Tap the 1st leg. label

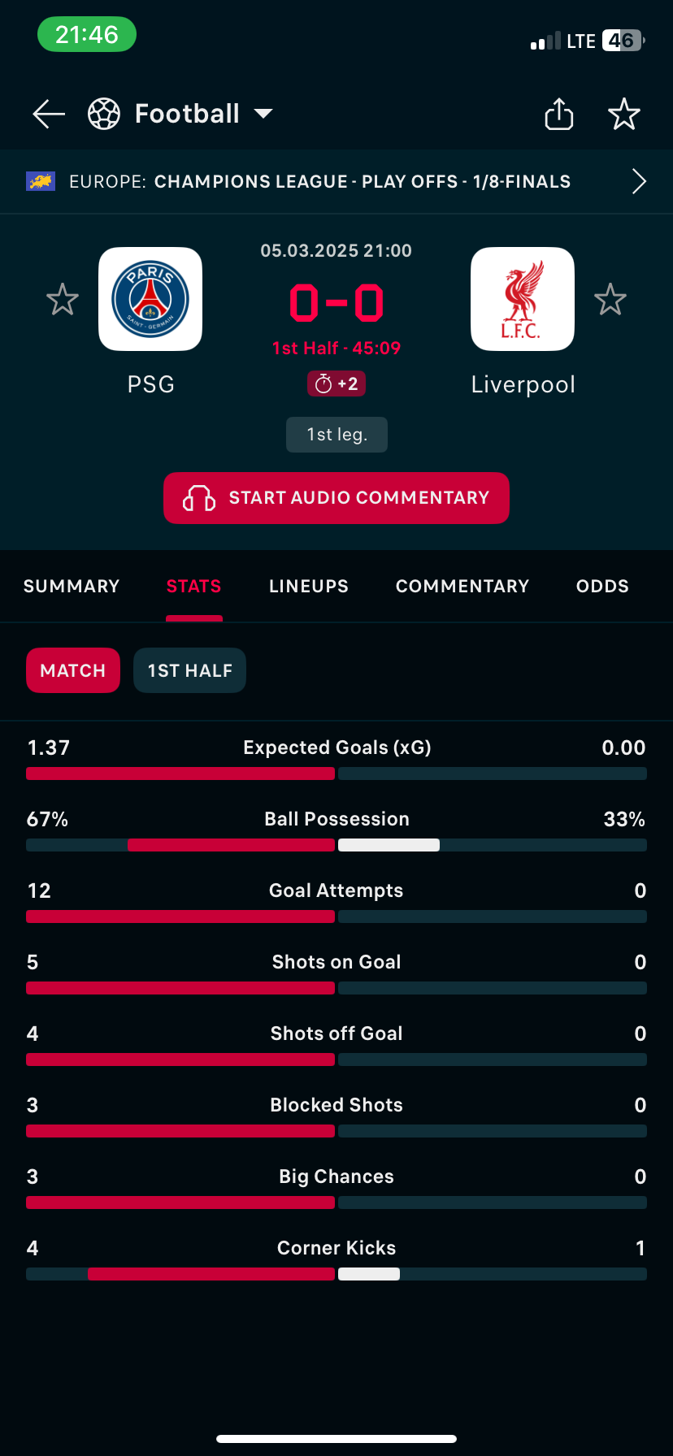click(x=336, y=435)
